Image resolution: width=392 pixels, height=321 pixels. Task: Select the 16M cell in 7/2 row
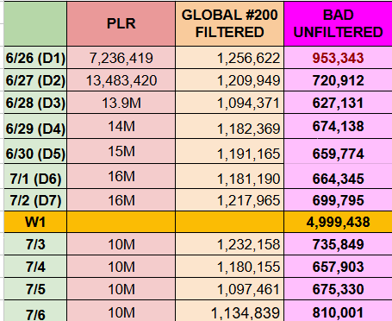[121, 200]
